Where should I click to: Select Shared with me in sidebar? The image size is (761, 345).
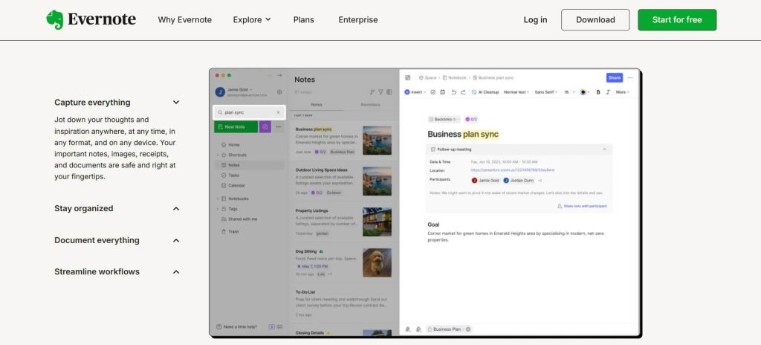(239, 219)
